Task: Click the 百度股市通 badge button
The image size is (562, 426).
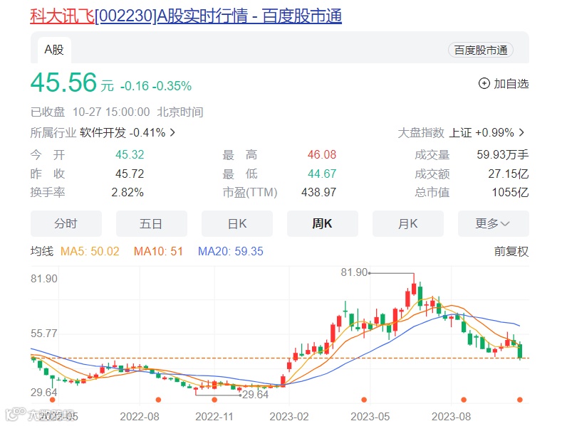Action: [x=481, y=50]
